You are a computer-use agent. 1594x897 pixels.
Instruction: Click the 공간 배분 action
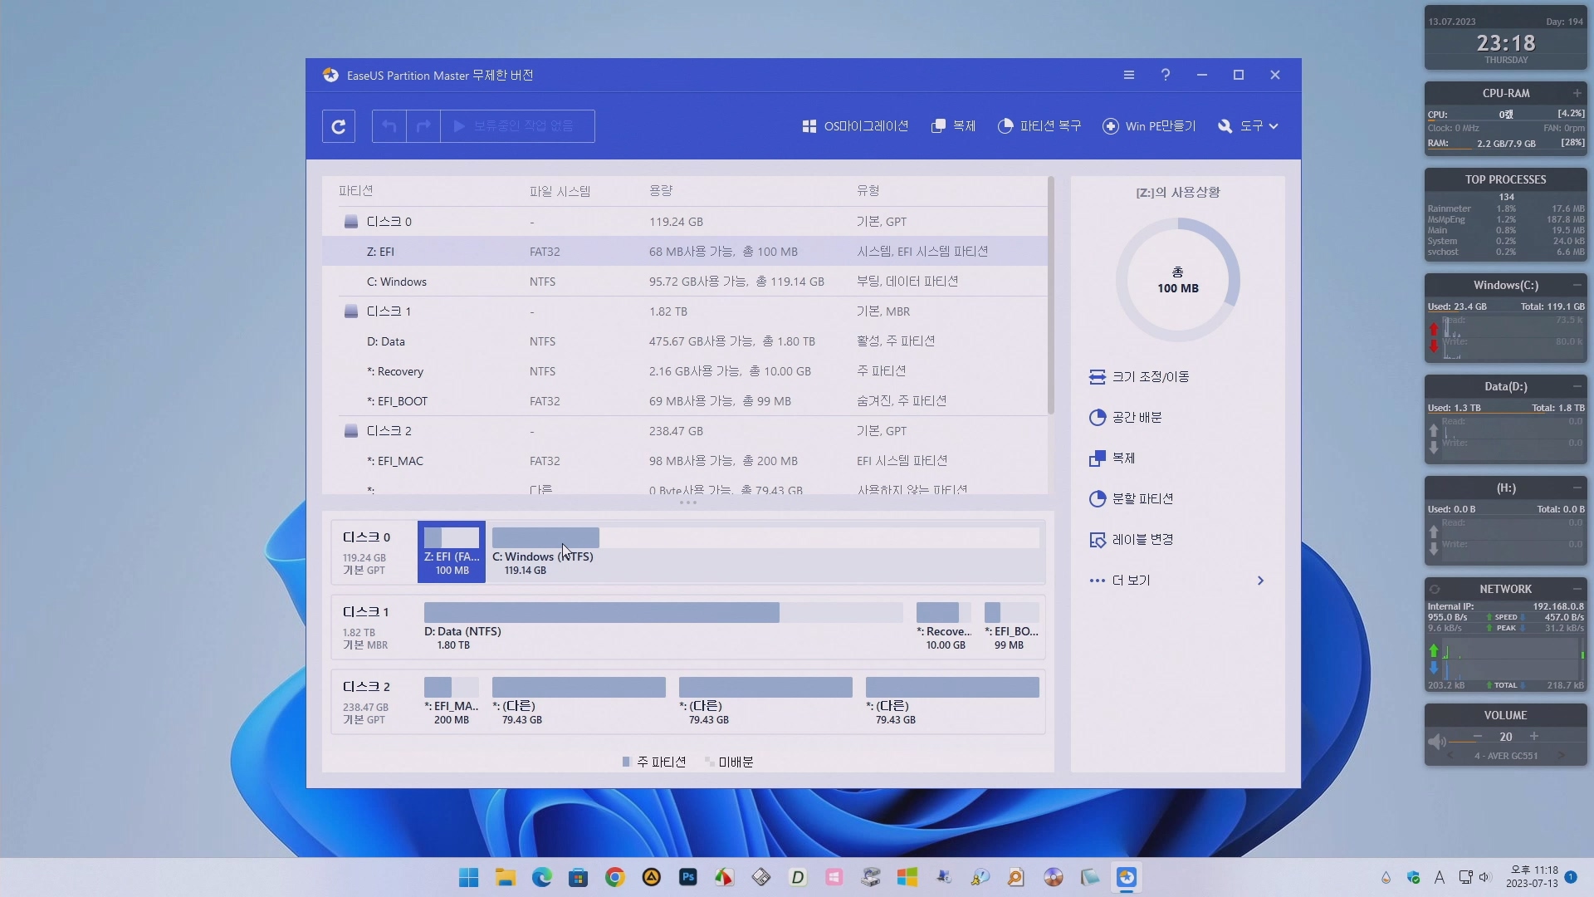tap(1125, 418)
